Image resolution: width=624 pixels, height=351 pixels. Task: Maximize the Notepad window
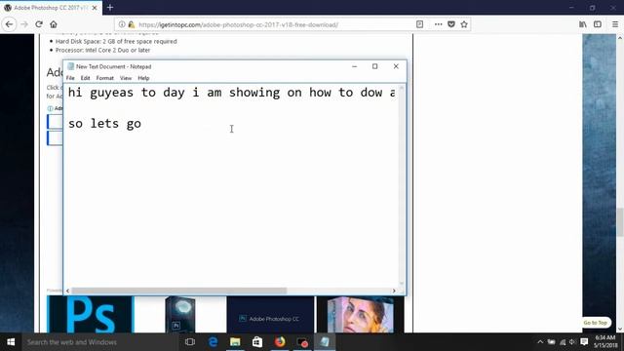(374, 66)
